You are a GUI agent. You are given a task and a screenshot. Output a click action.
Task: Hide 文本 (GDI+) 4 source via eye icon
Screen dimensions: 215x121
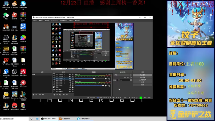pyautogui.click(x=70, y=79)
